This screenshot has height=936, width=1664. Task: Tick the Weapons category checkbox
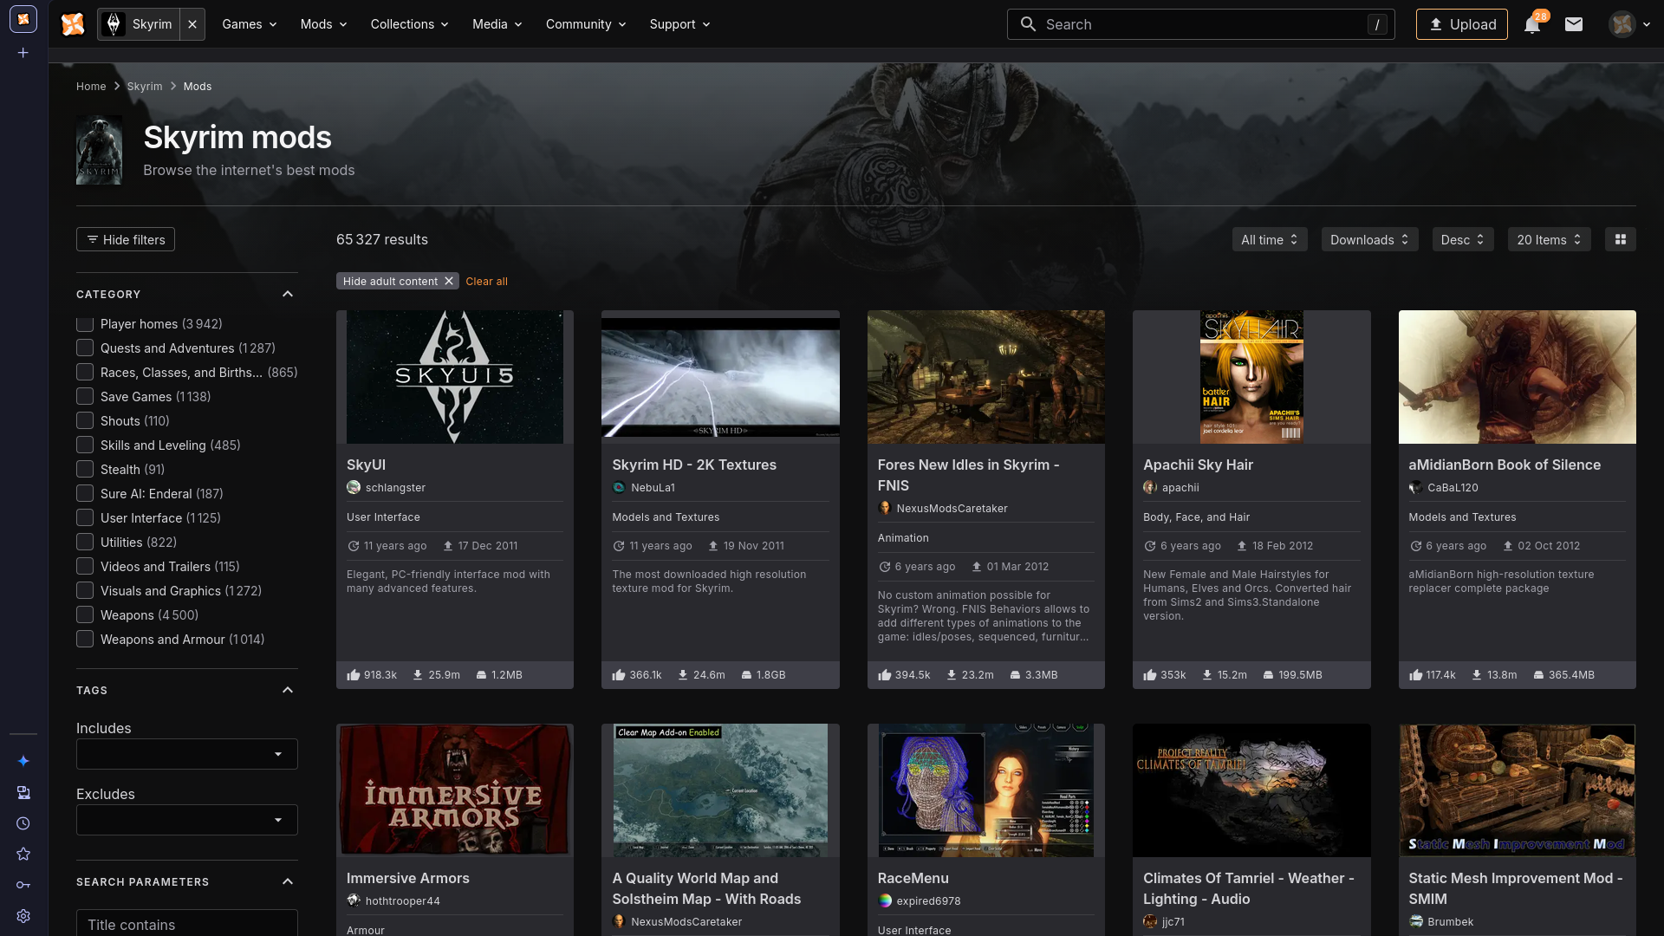tap(85, 615)
